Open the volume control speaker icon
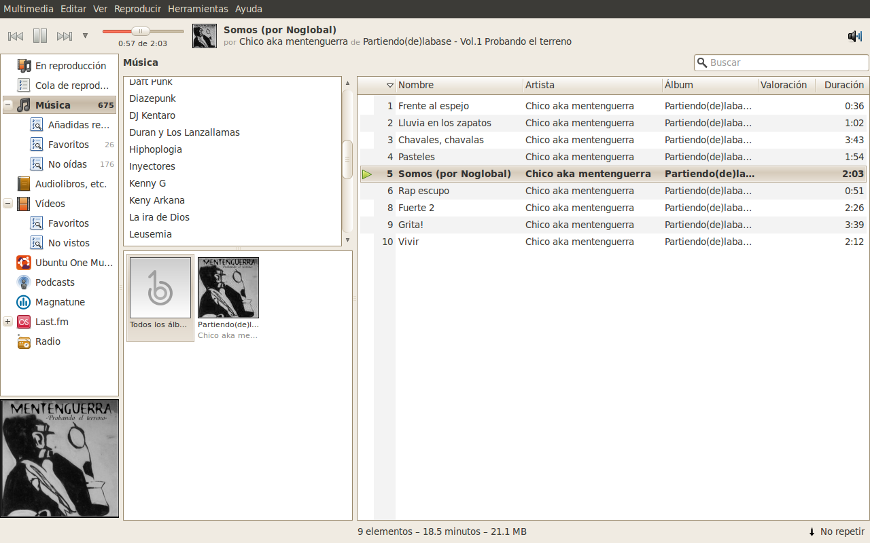 (854, 36)
